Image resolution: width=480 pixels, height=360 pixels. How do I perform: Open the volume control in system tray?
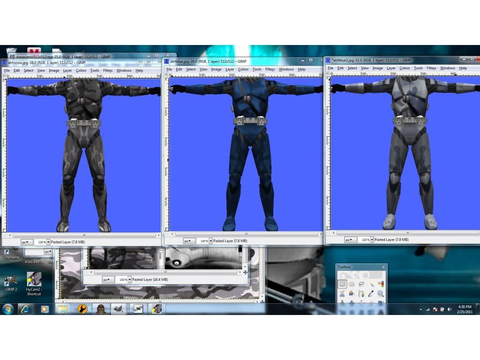(x=449, y=309)
